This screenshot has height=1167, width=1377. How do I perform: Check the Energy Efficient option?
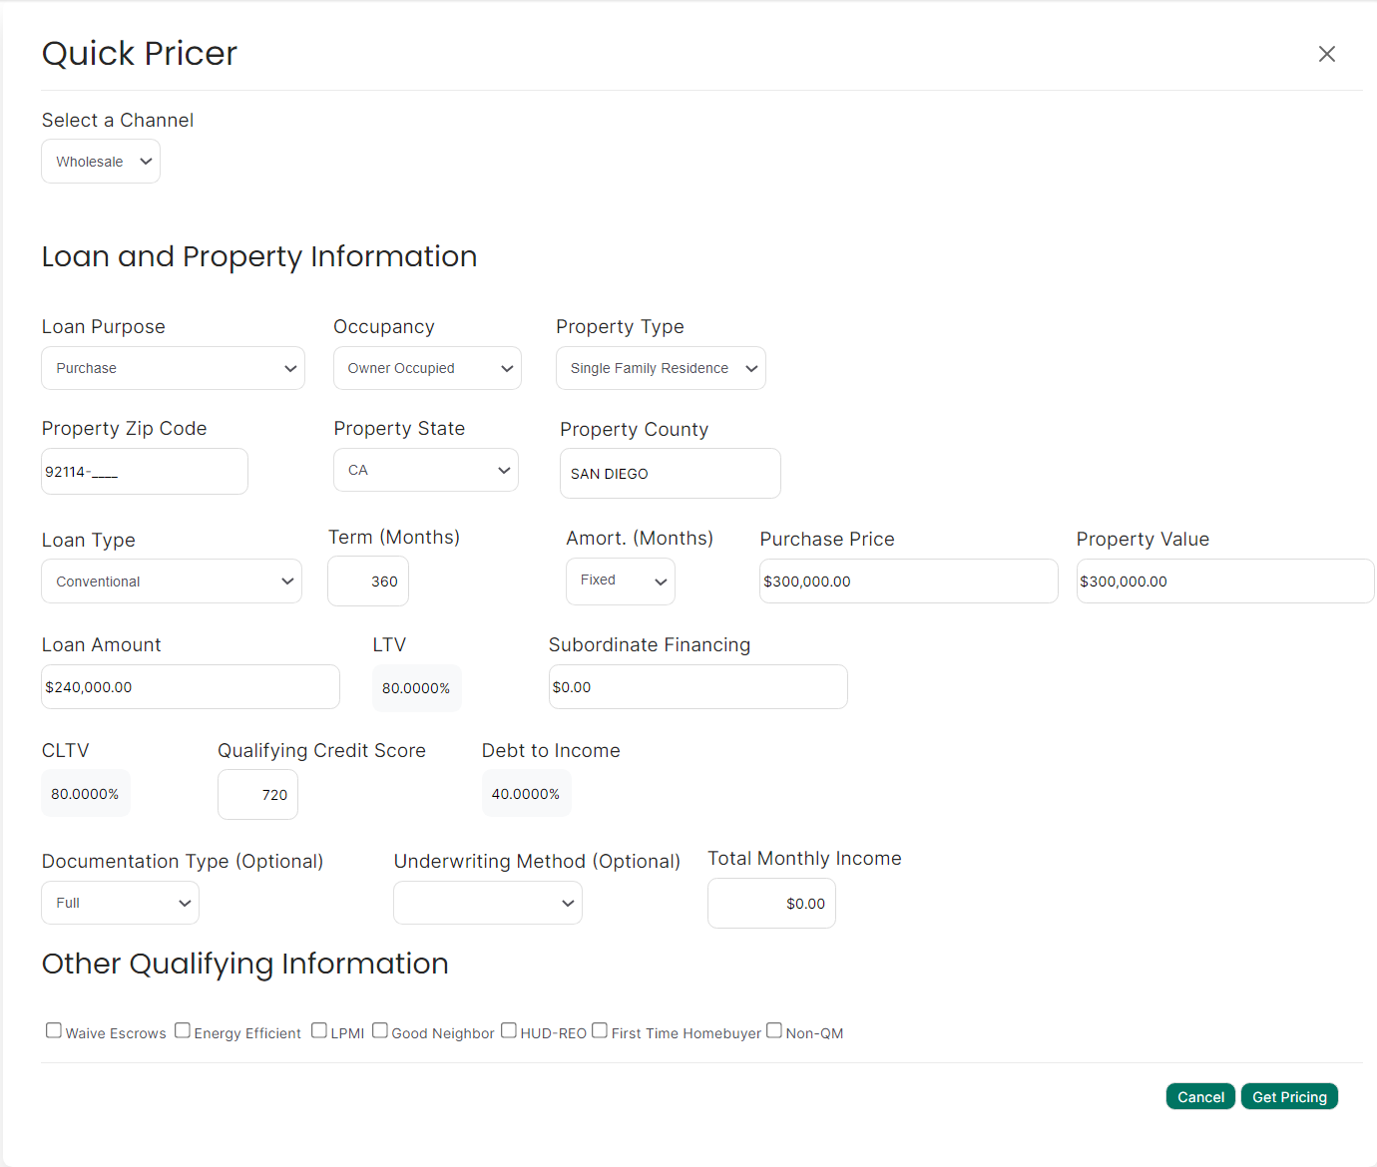183,1029
